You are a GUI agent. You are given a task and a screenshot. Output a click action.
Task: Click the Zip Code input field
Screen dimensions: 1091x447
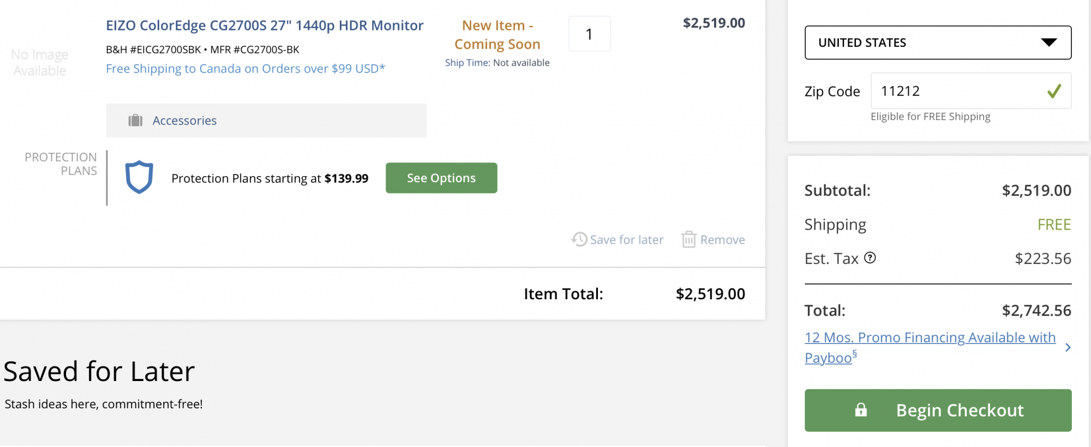pyautogui.click(x=955, y=91)
